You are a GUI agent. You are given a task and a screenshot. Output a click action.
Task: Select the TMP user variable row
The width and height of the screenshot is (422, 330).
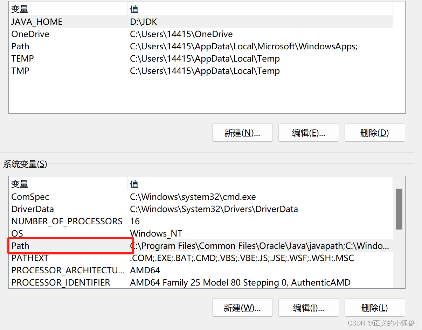pyautogui.click(x=201, y=71)
